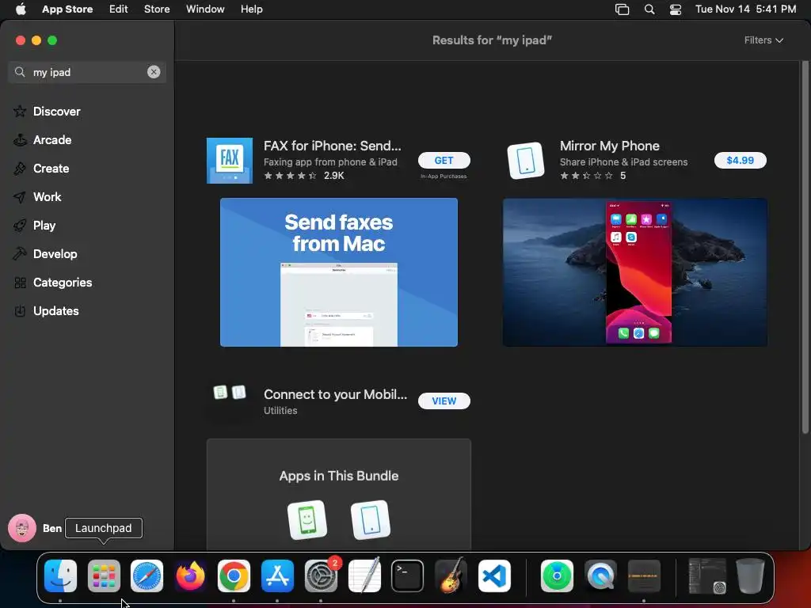Open Find My from the Dock
Viewport: 811px width, 608px height.
tap(557, 576)
